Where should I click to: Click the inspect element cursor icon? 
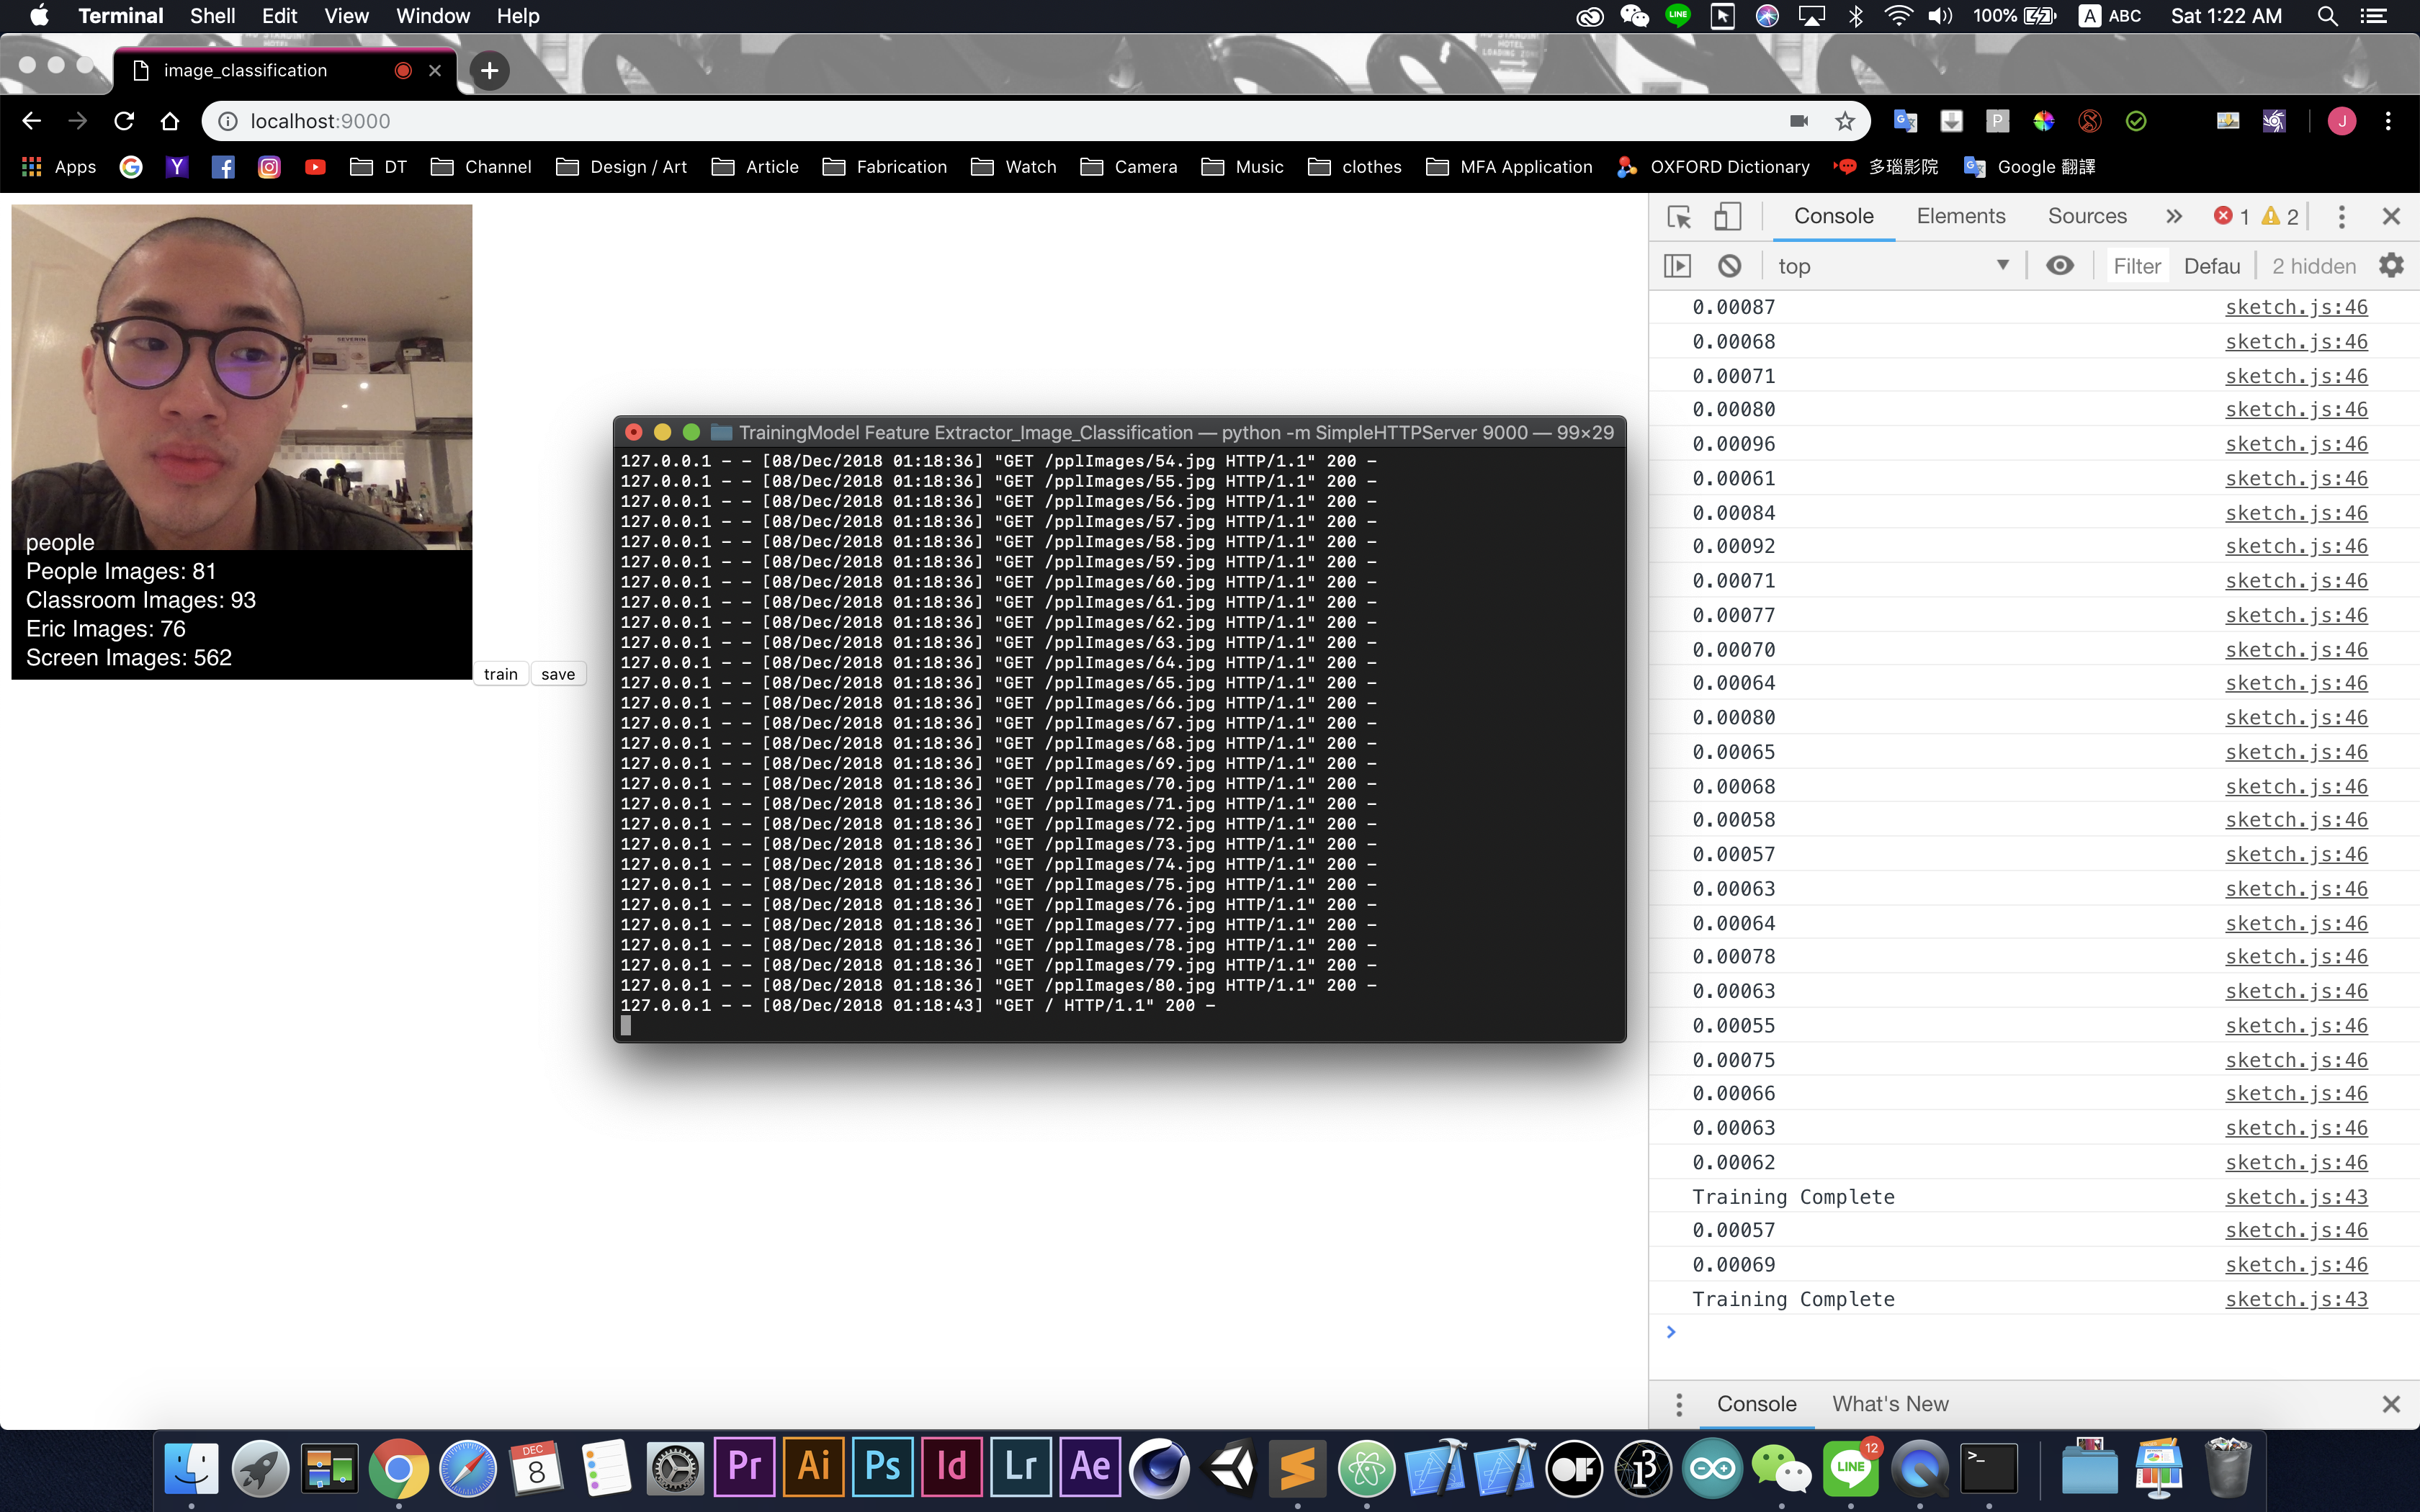pos(1679,217)
